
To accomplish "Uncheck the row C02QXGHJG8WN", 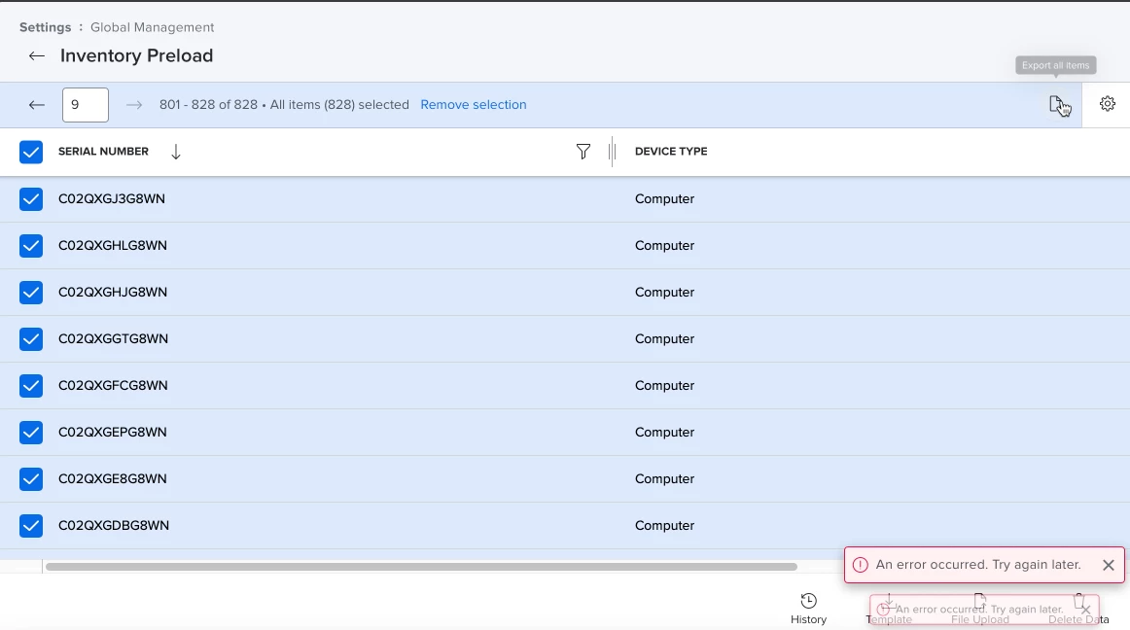I will tap(31, 293).
